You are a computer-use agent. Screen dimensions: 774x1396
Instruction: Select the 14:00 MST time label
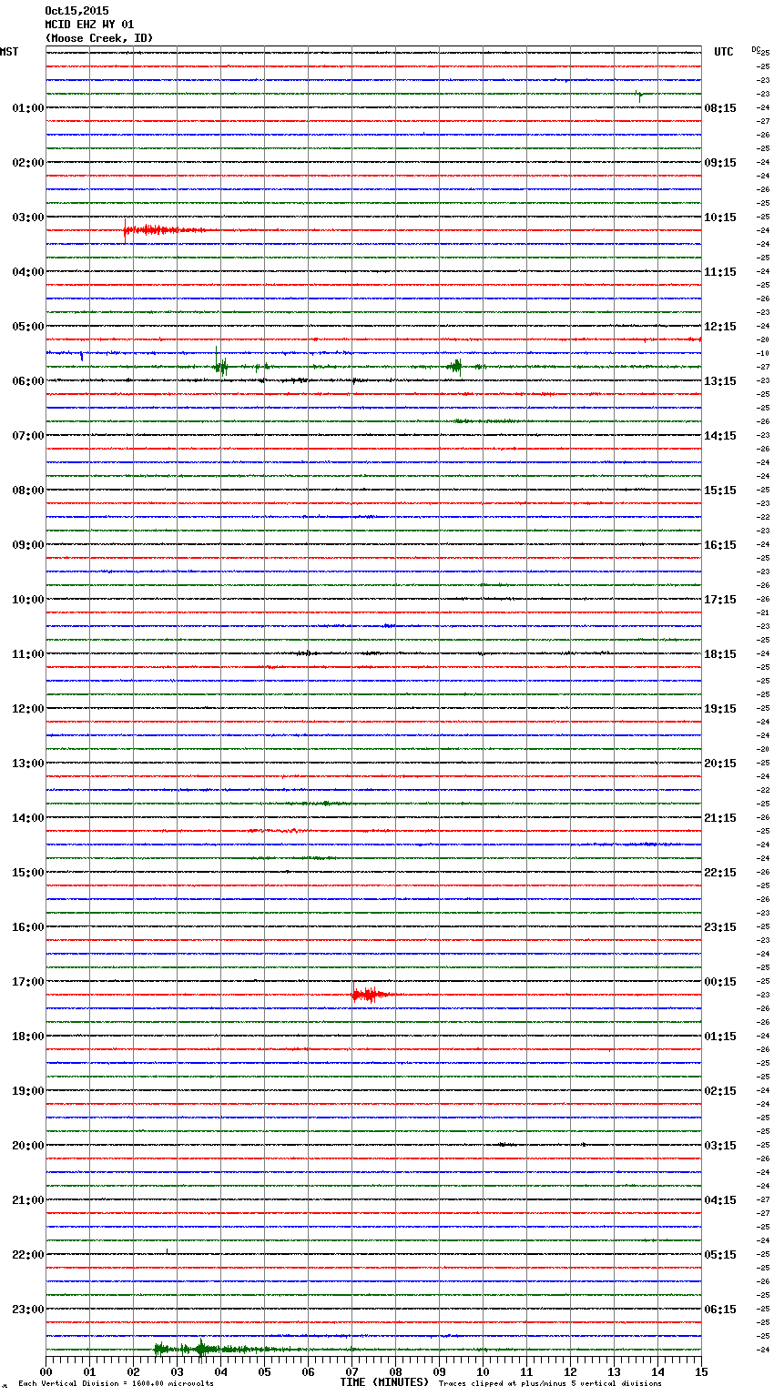27,818
